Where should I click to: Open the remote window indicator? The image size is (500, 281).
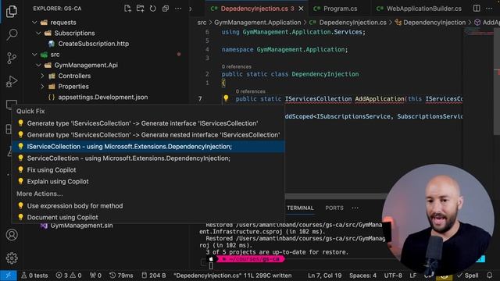pos(9,276)
